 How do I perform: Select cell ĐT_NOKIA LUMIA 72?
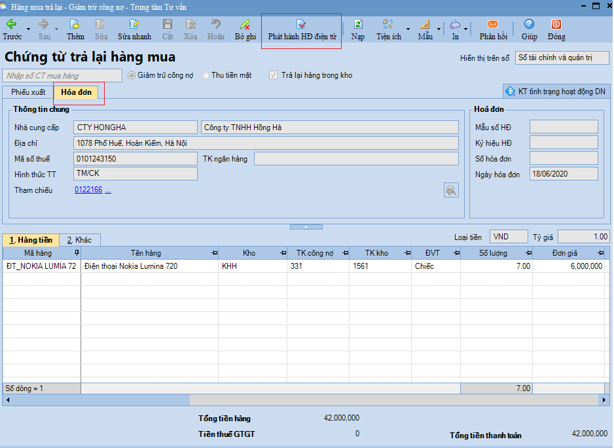[x=41, y=266]
